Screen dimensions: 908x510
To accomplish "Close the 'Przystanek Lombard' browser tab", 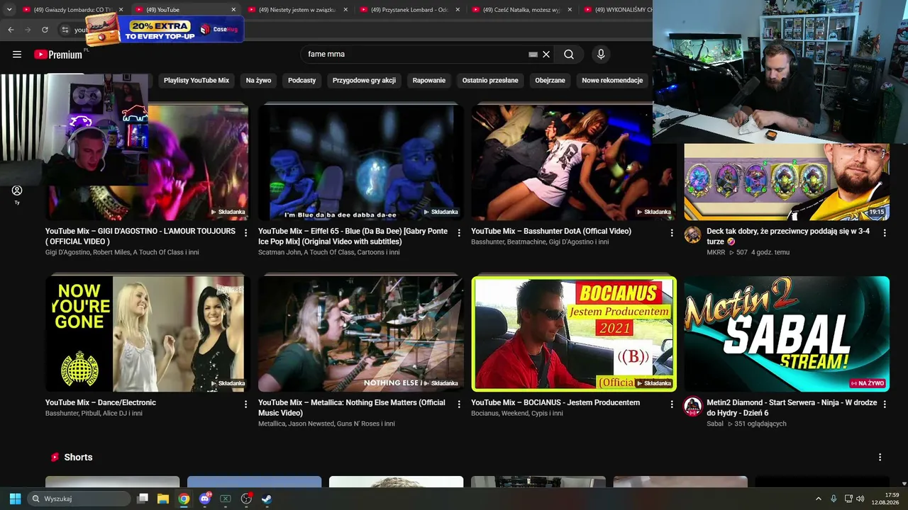I will pos(458,10).
